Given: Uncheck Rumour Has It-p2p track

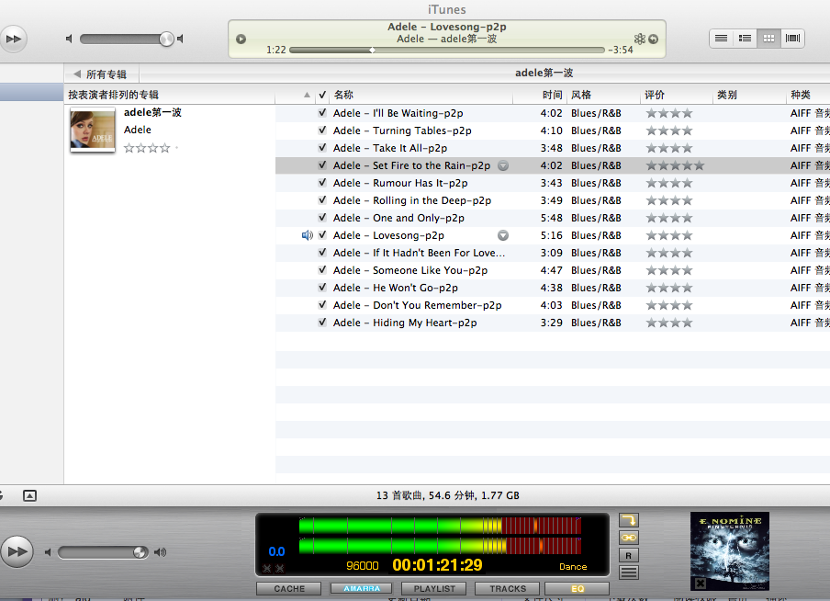Looking at the screenshot, I should (322, 183).
